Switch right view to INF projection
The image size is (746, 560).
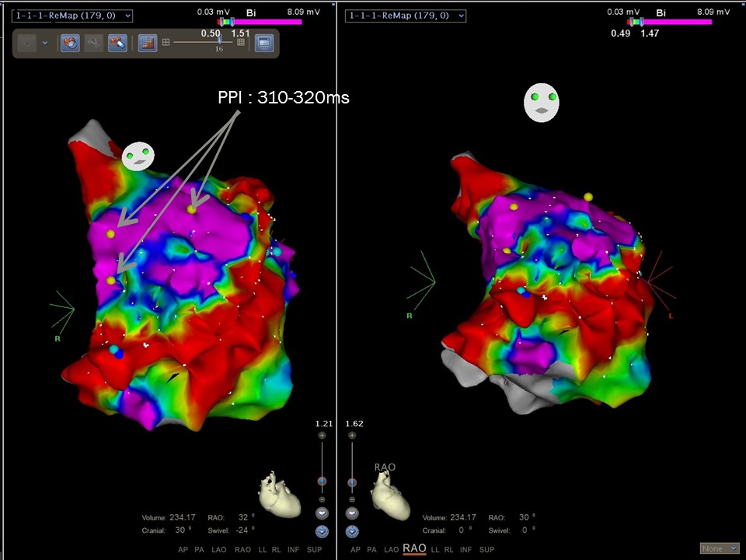[x=465, y=550]
